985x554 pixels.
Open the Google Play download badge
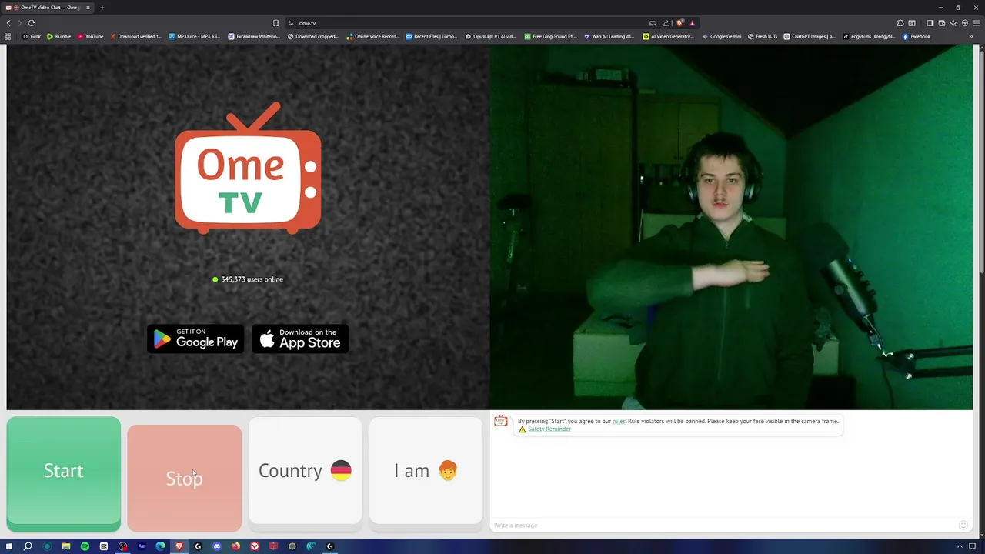(x=195, y=339)
